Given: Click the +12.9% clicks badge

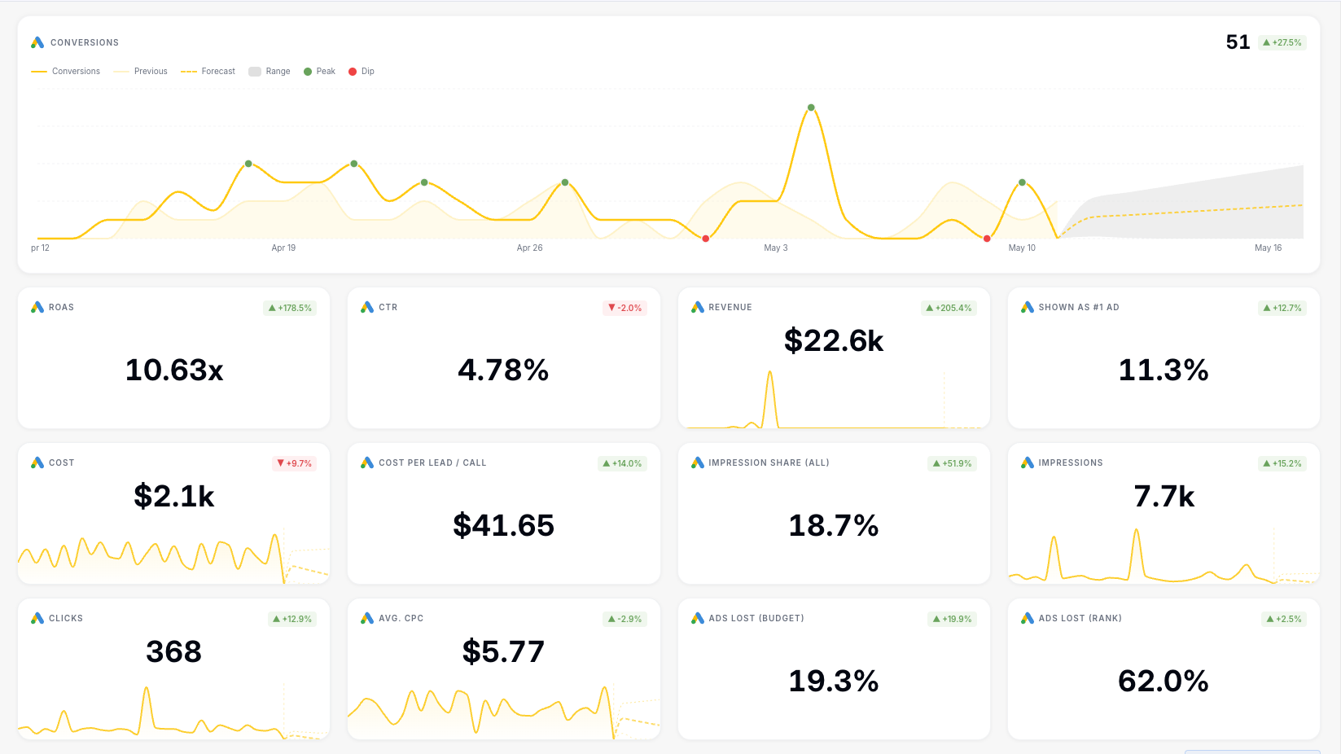Looking at the screenshot, I should (293, 619).
